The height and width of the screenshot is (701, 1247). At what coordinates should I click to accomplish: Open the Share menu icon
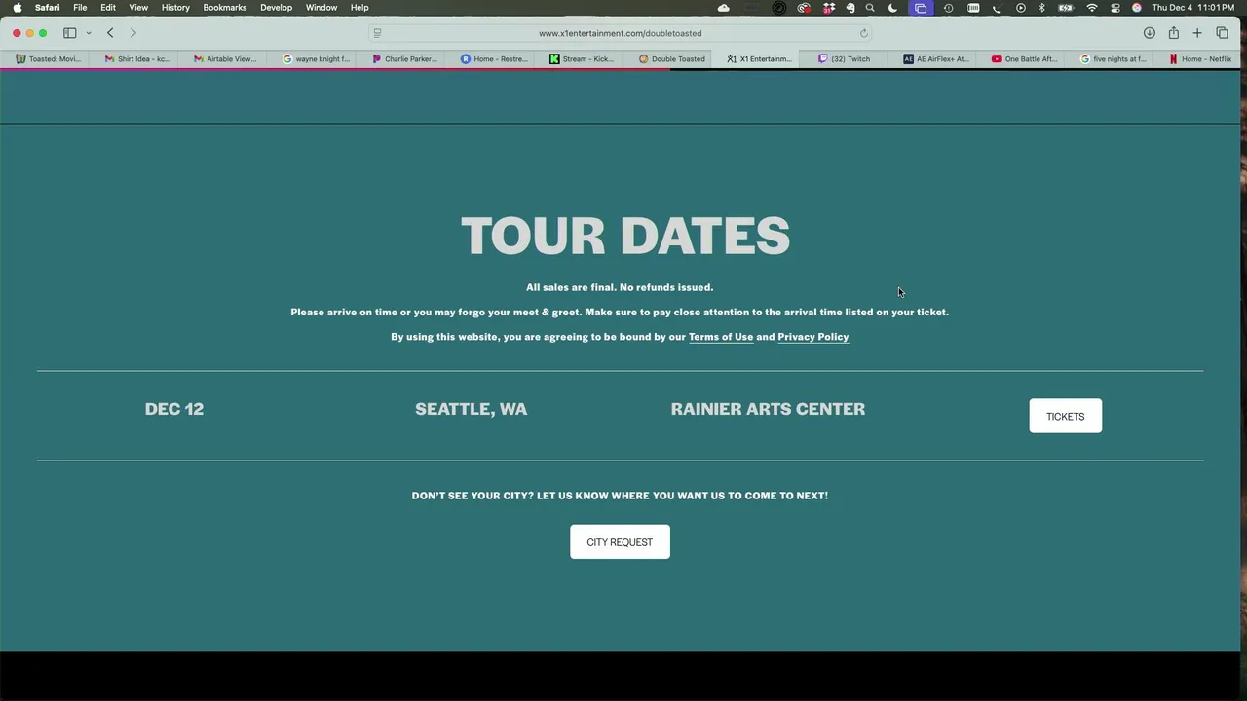click(x=1174, y=33)
